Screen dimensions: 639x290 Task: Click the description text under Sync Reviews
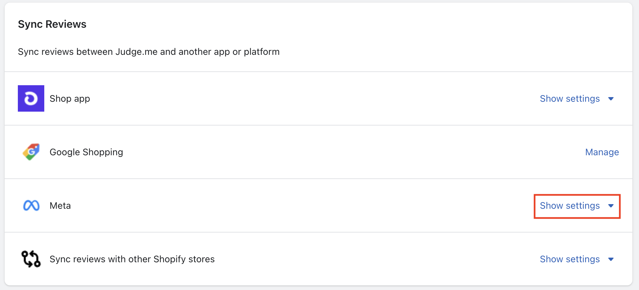tap(149, 52)
